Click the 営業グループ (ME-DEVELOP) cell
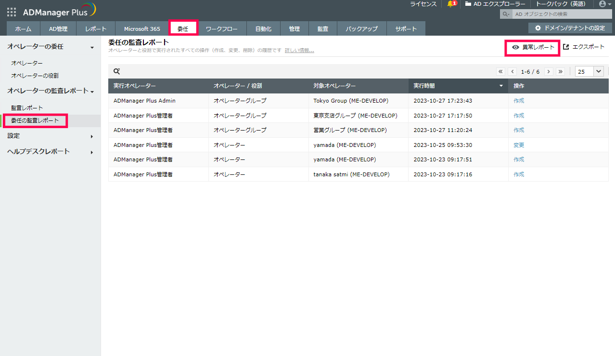Viewport: 615px width, 356px height. pos(350,130)
